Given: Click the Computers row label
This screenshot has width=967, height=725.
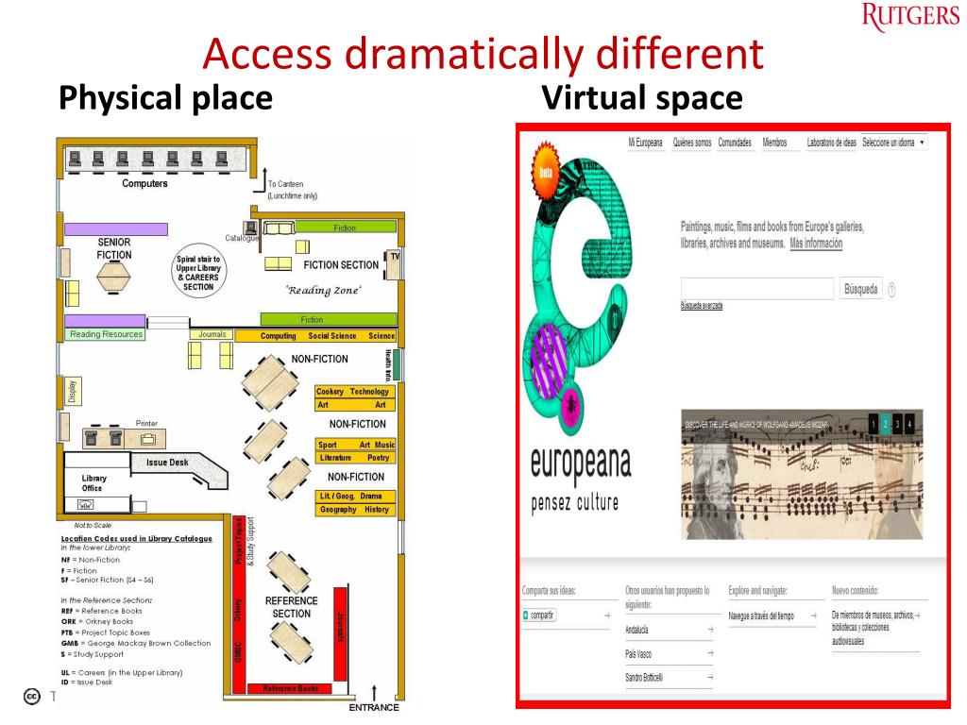Looking at the screenshot, I should 144,184.
